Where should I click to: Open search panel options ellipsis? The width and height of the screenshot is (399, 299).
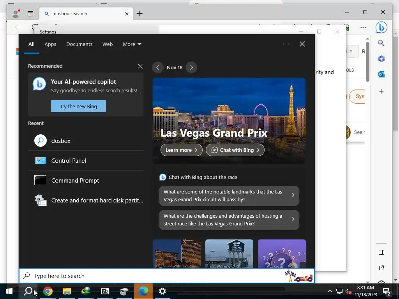tap(286, 44)
